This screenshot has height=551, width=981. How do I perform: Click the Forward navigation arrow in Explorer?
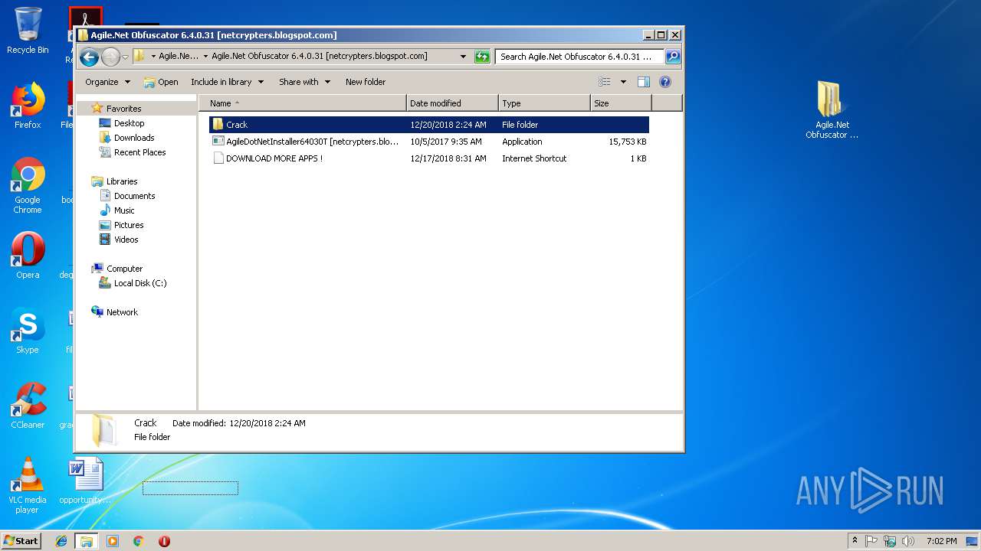(x=110, y=57)
